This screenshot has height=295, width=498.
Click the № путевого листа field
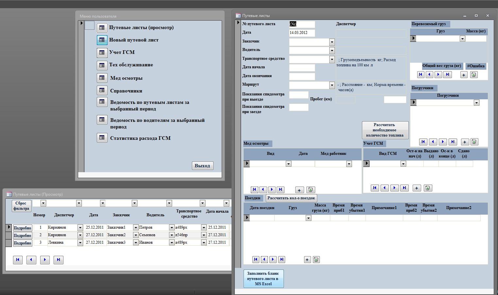click(302, 24)
